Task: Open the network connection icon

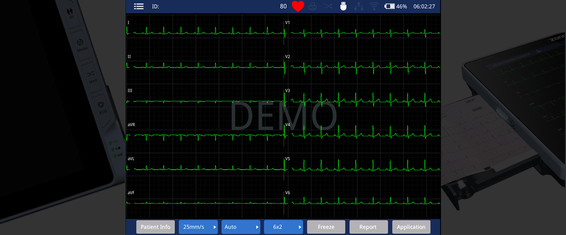Action: point(358,6)
